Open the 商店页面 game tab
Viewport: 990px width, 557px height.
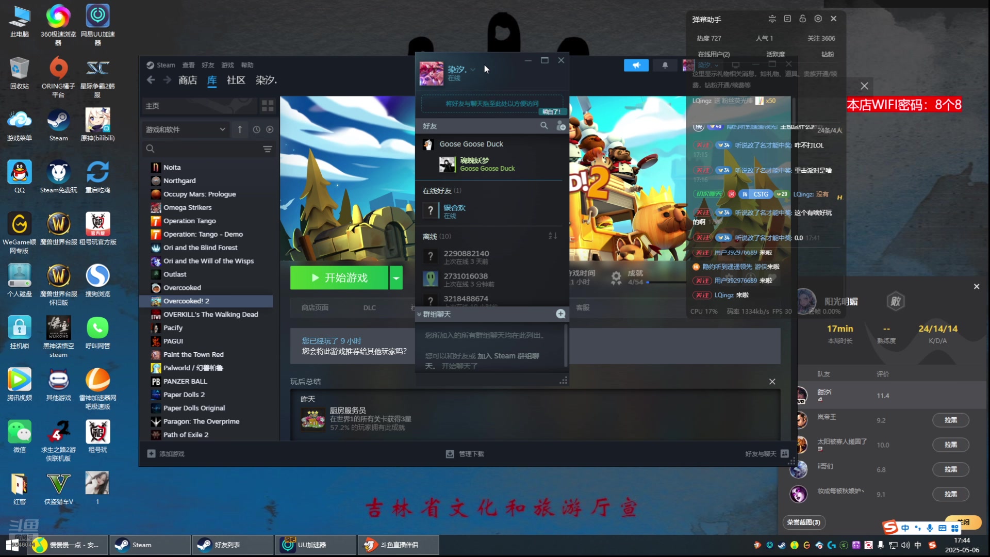(x=315, y=307)
